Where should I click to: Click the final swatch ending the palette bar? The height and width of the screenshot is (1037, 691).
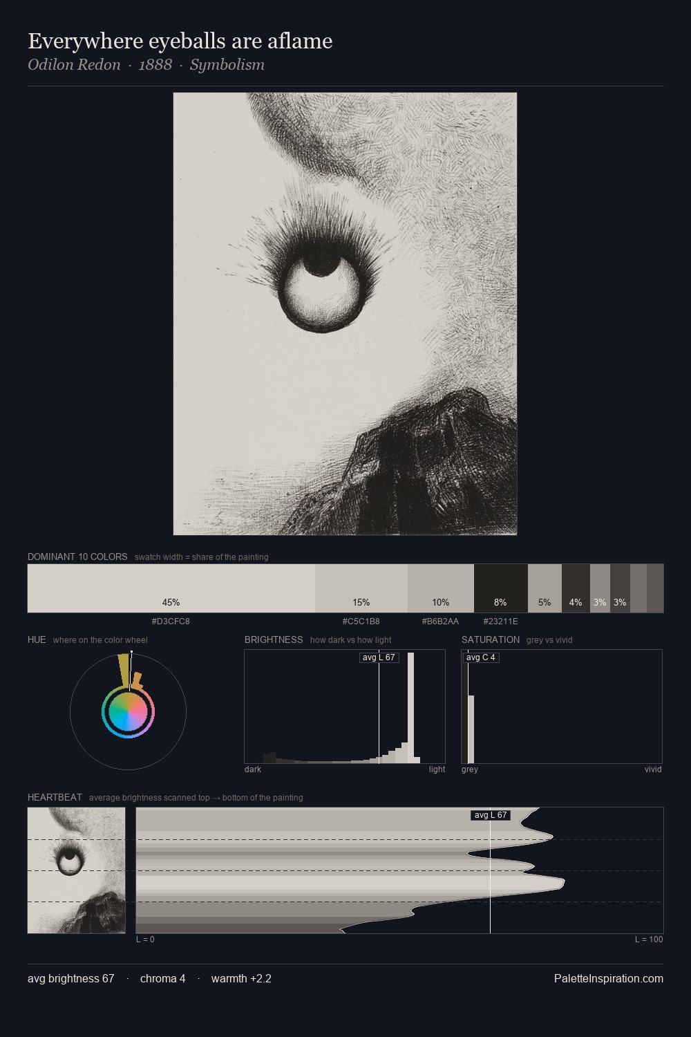pos(655,588)
